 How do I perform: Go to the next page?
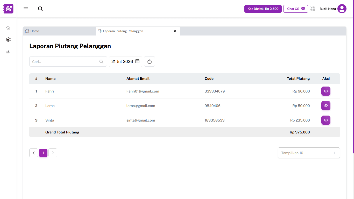tap(53, 153)
